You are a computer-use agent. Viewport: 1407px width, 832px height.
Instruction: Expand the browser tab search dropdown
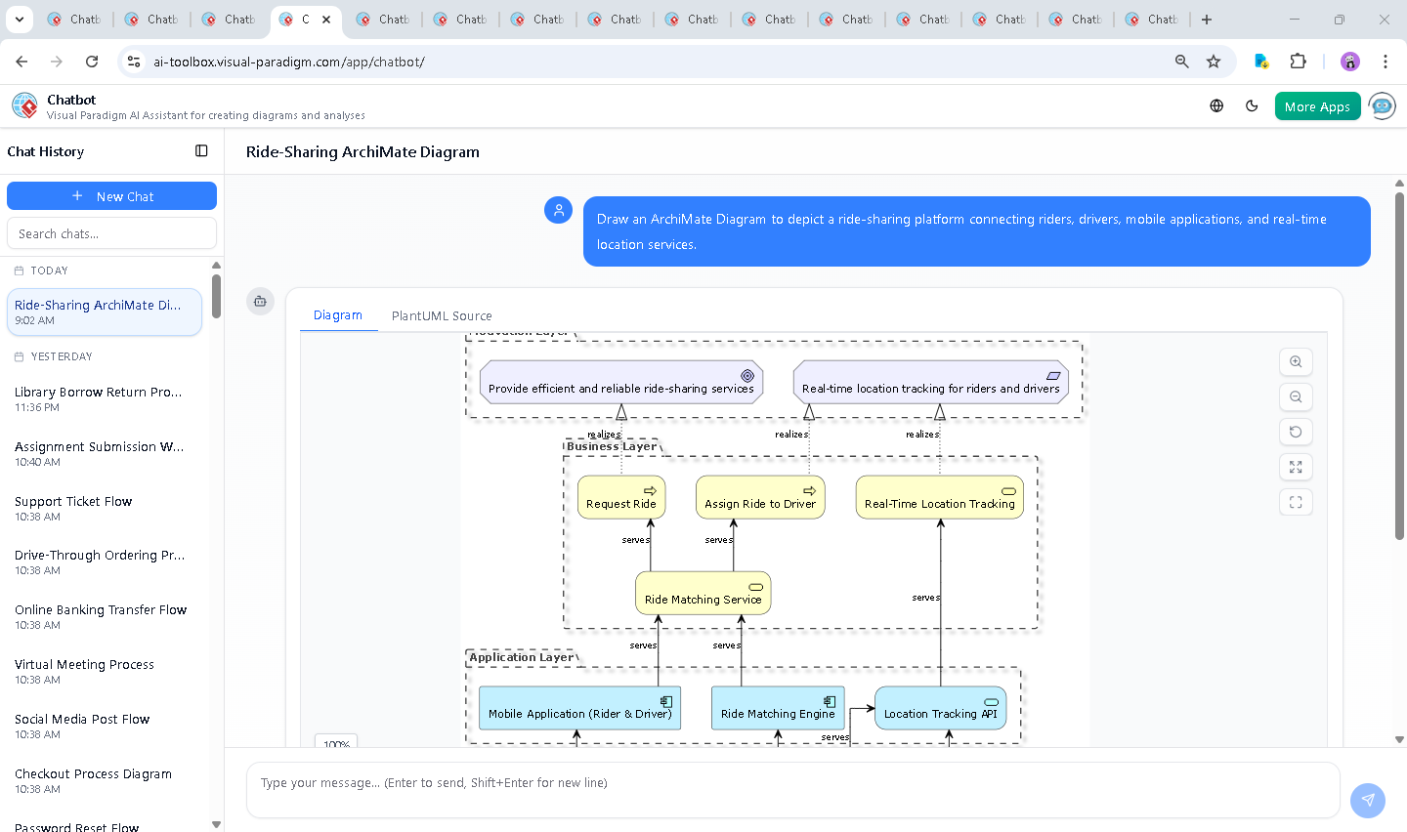click(20, 20)
